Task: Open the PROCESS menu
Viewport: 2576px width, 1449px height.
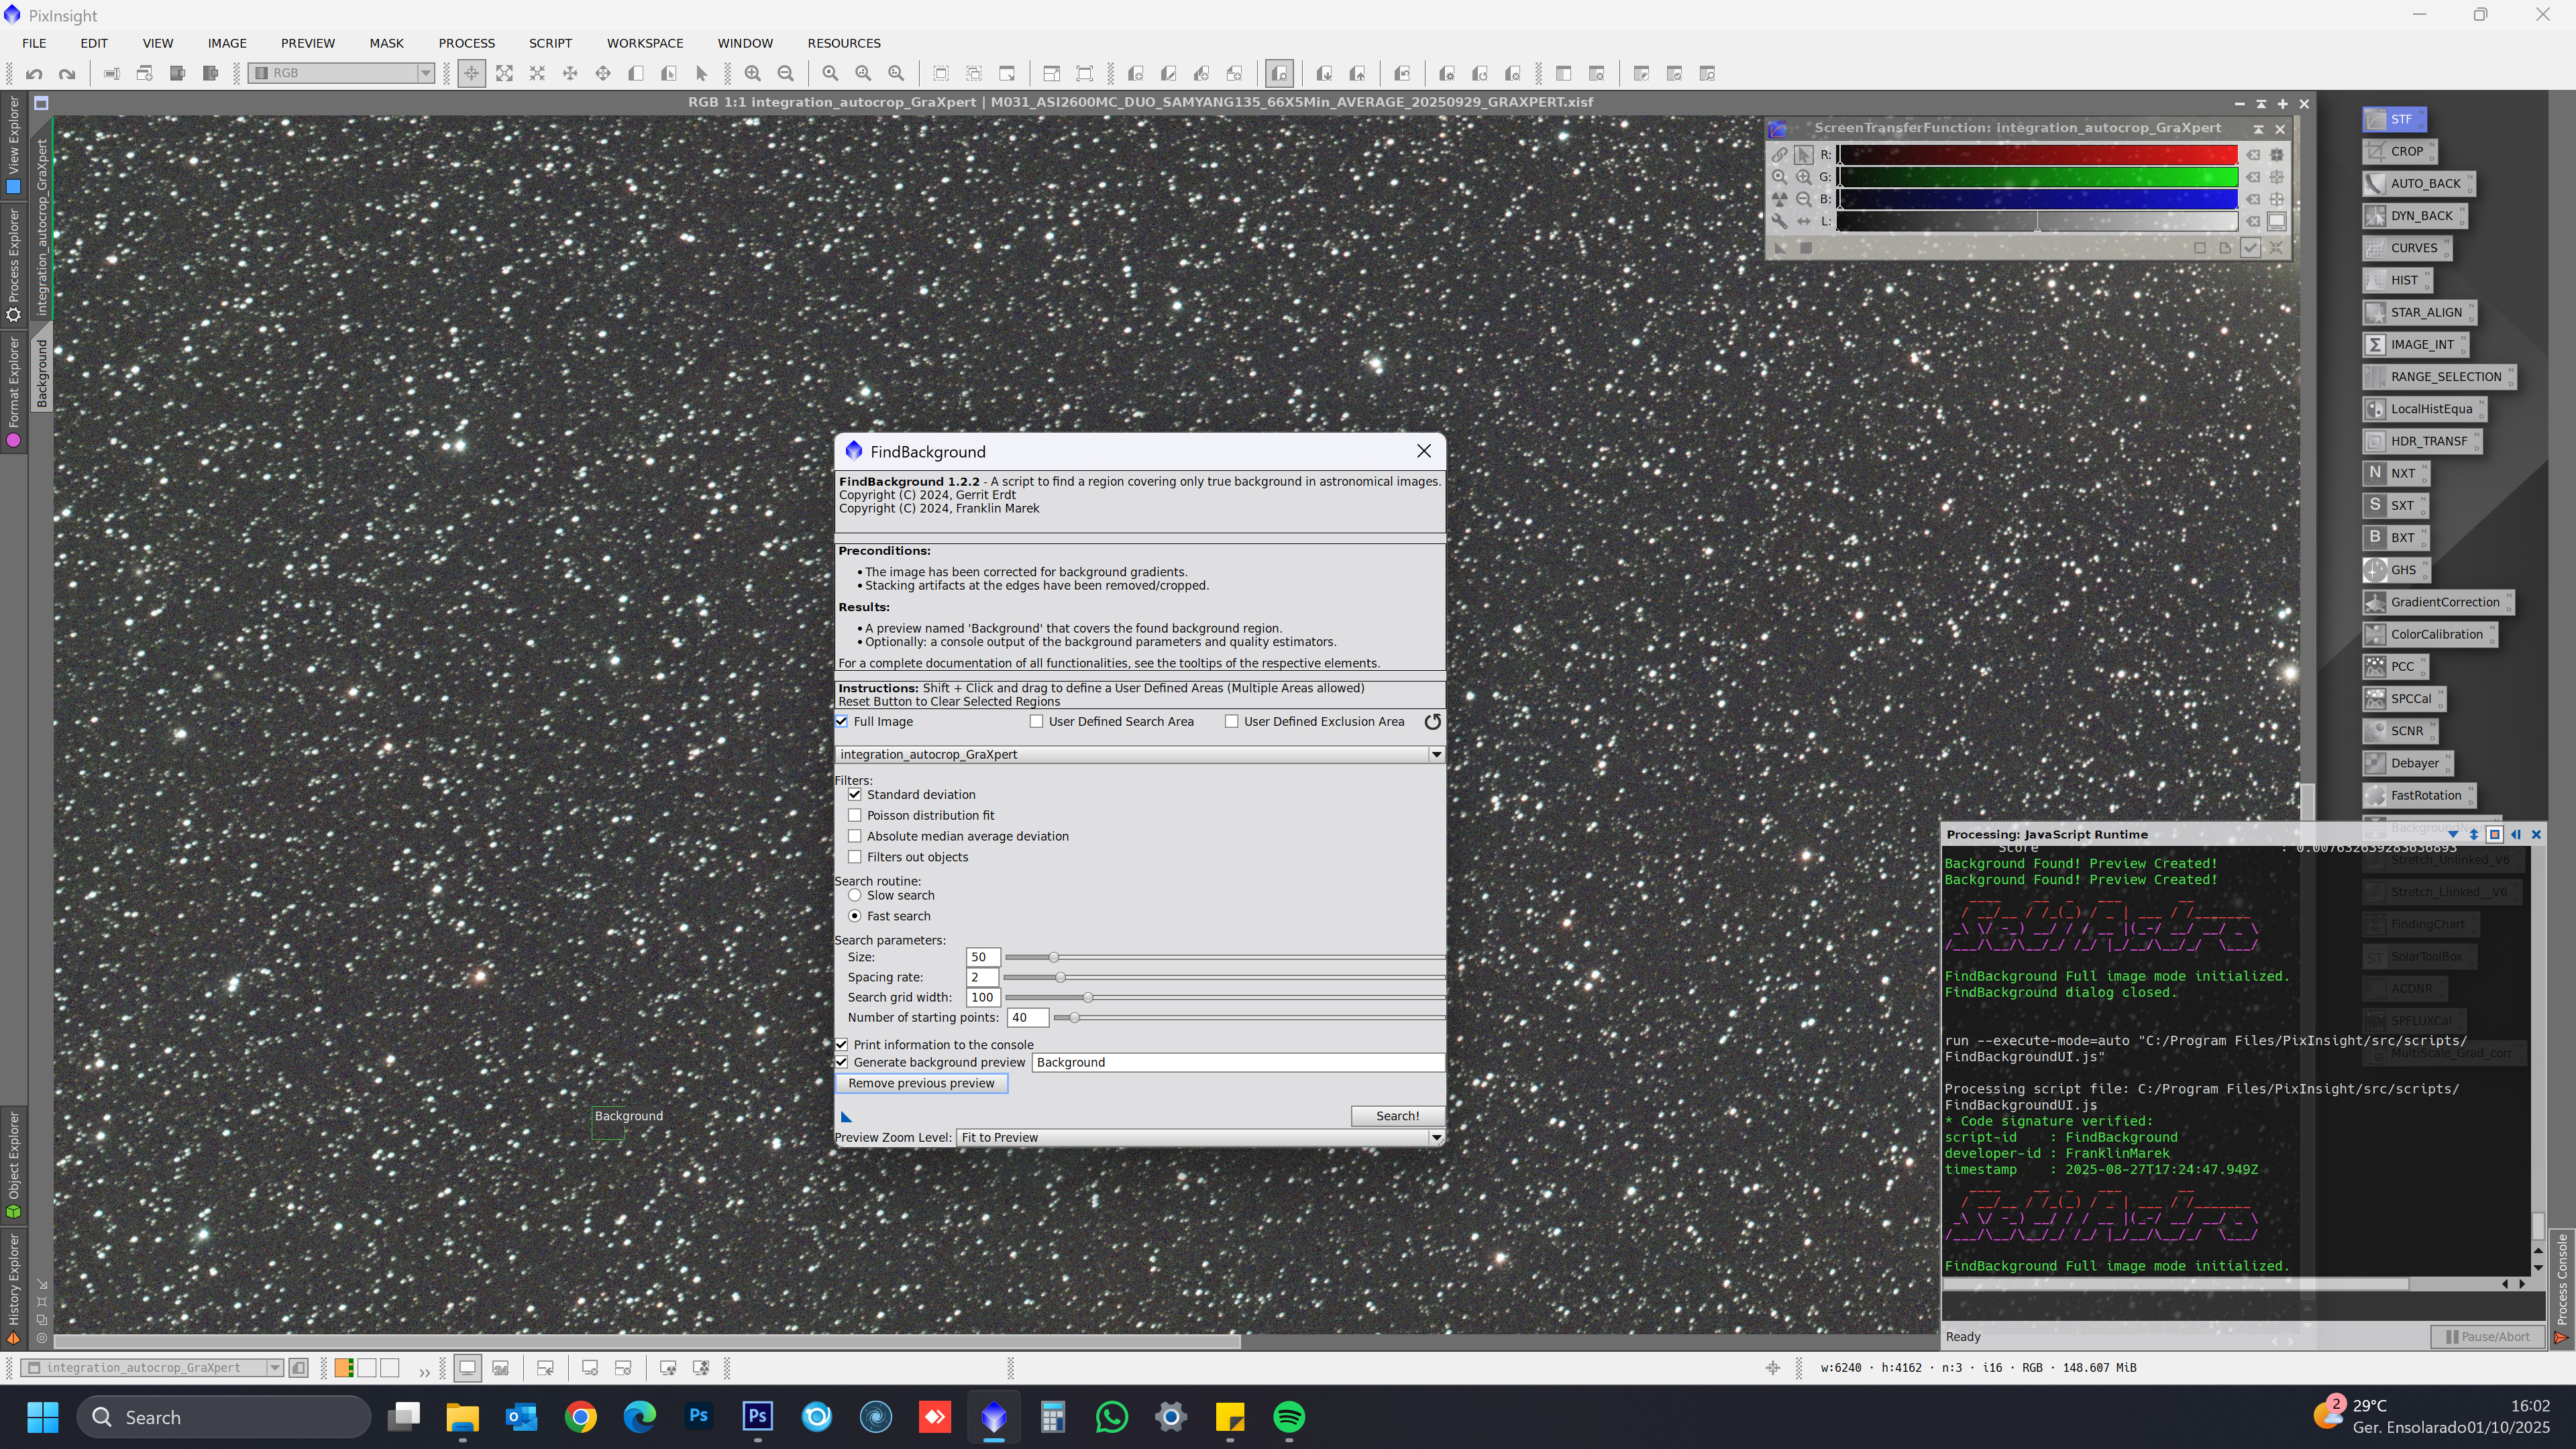Action: click(x=466, y=43)
